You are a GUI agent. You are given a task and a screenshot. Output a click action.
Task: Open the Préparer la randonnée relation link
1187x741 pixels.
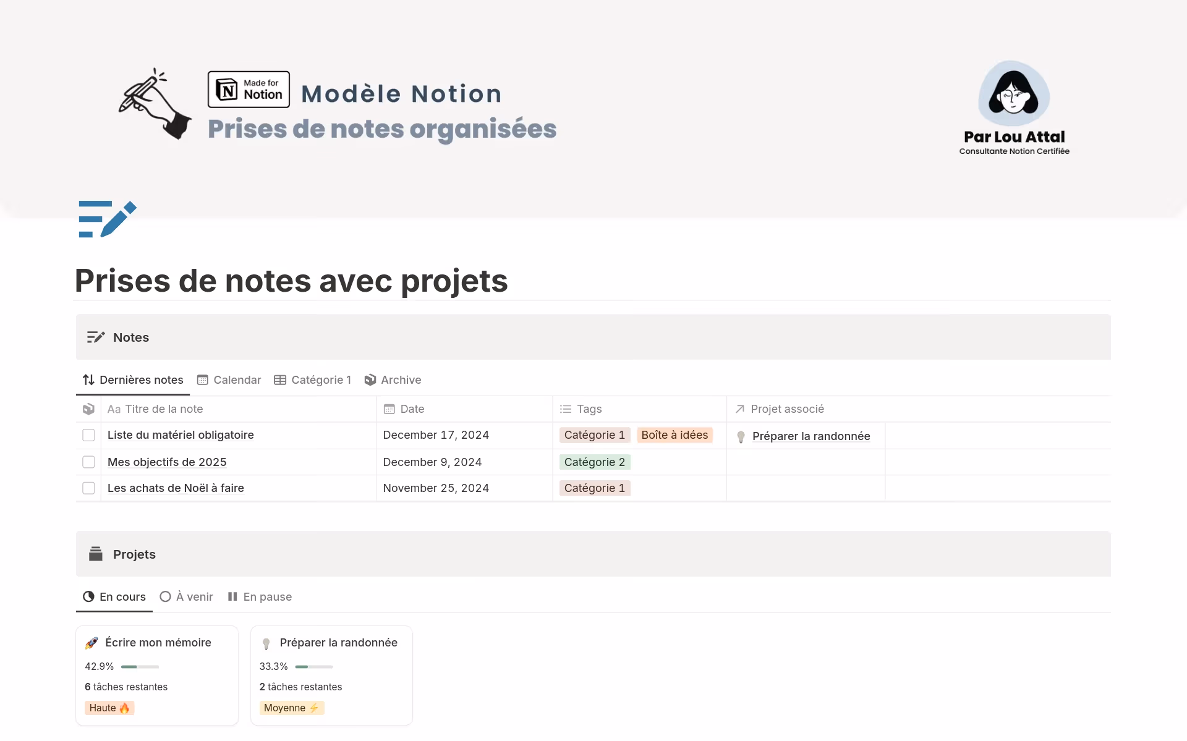tap(810, 436)
